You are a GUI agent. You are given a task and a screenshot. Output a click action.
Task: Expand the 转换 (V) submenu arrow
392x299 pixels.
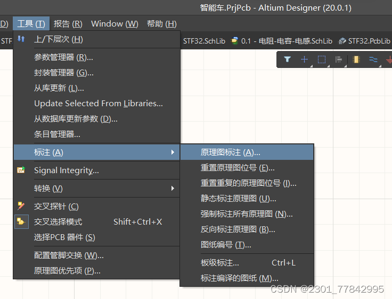(x=173, y=188)
